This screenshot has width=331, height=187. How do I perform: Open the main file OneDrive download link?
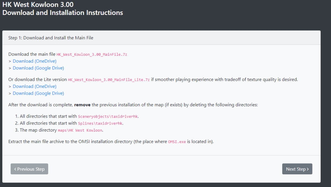pos(34,61)
